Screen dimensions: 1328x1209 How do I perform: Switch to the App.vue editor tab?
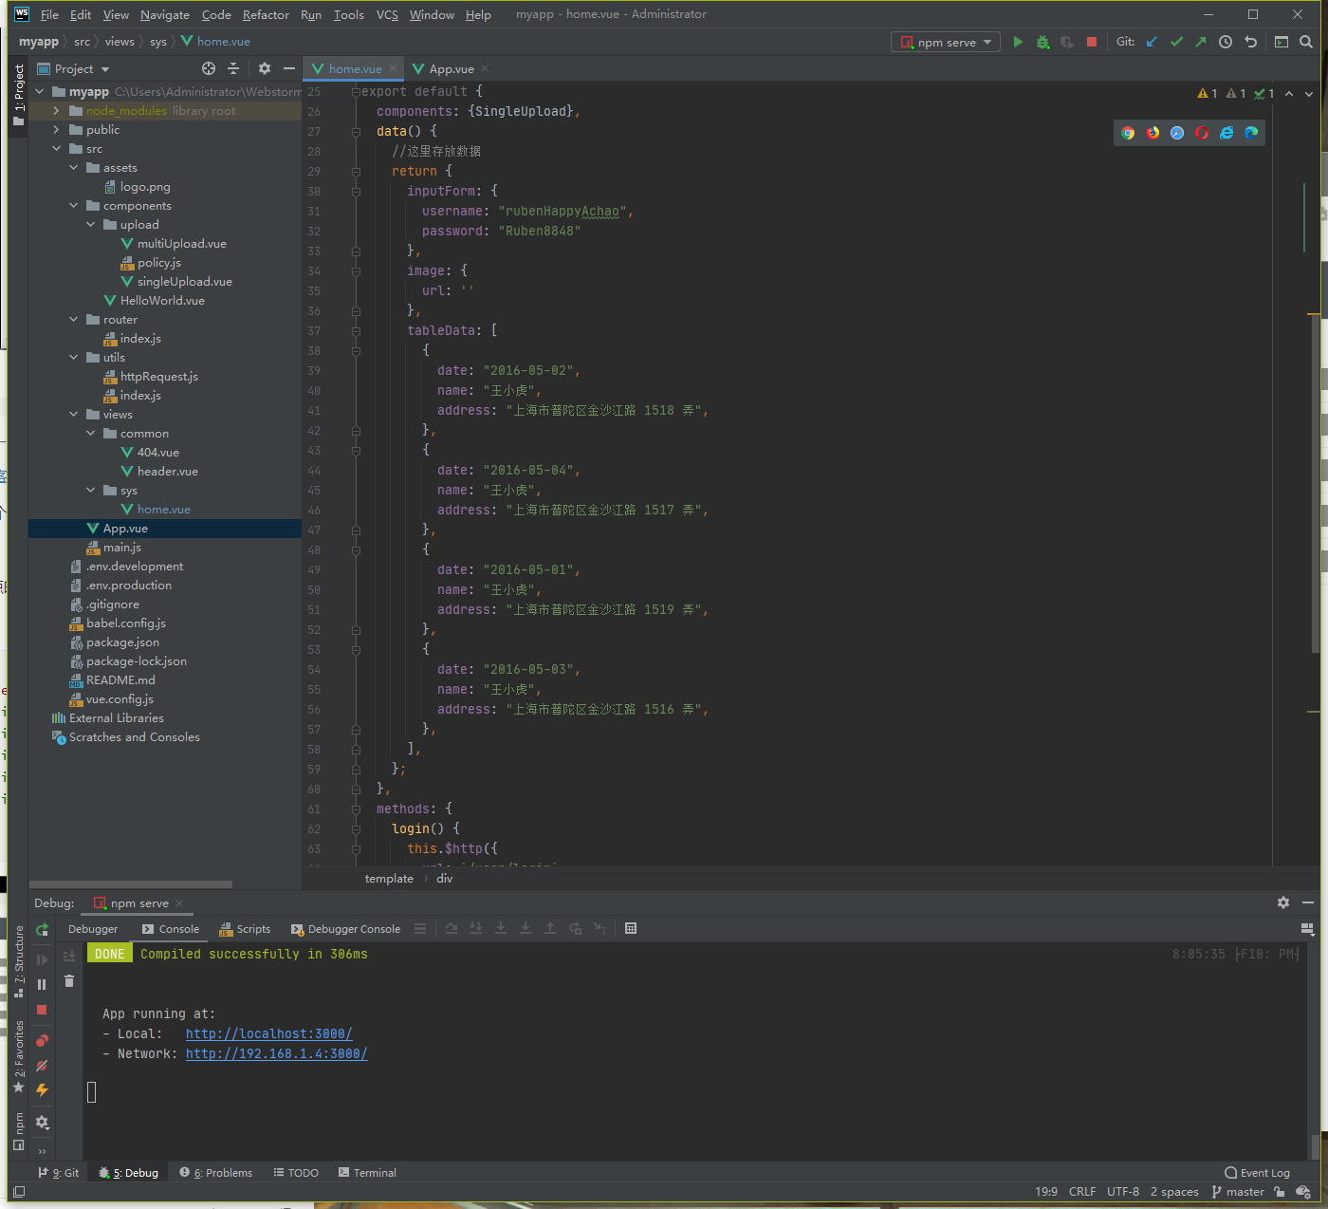(x=451, y=69)
